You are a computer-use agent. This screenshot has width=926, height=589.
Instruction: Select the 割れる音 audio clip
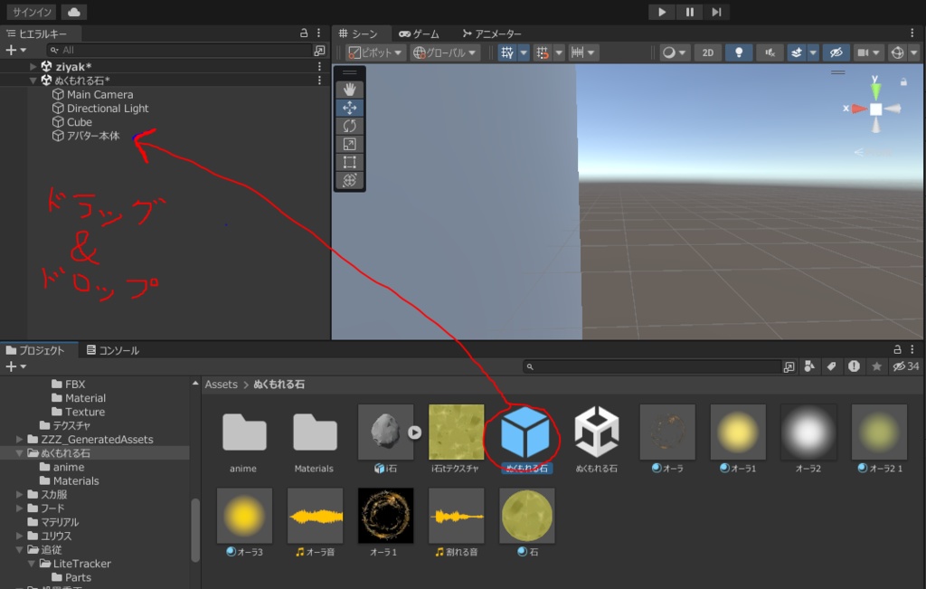click(456, 523)
